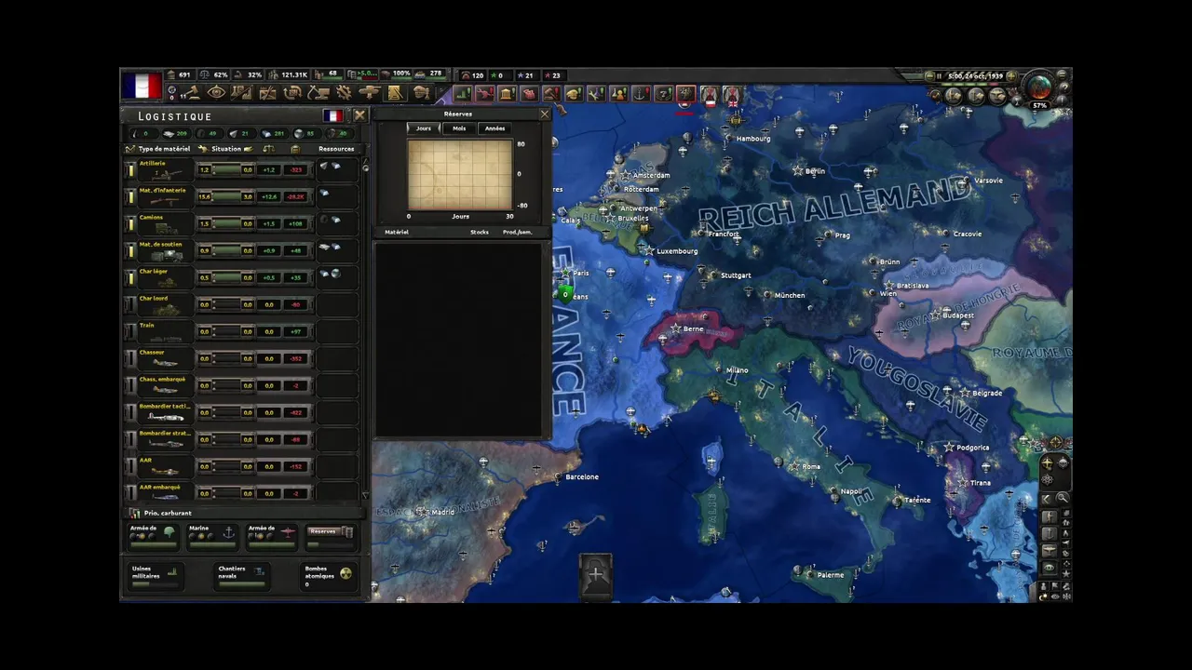1192x670 pixels.
Task: Click the question mark alert icon
Action: click(x=663, y=93)
